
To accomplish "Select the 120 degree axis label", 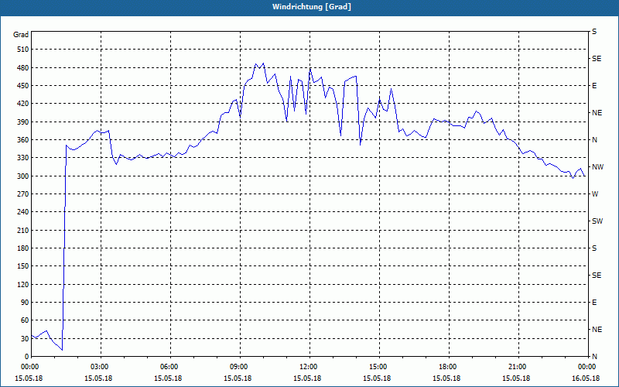I will click(23, 284).
